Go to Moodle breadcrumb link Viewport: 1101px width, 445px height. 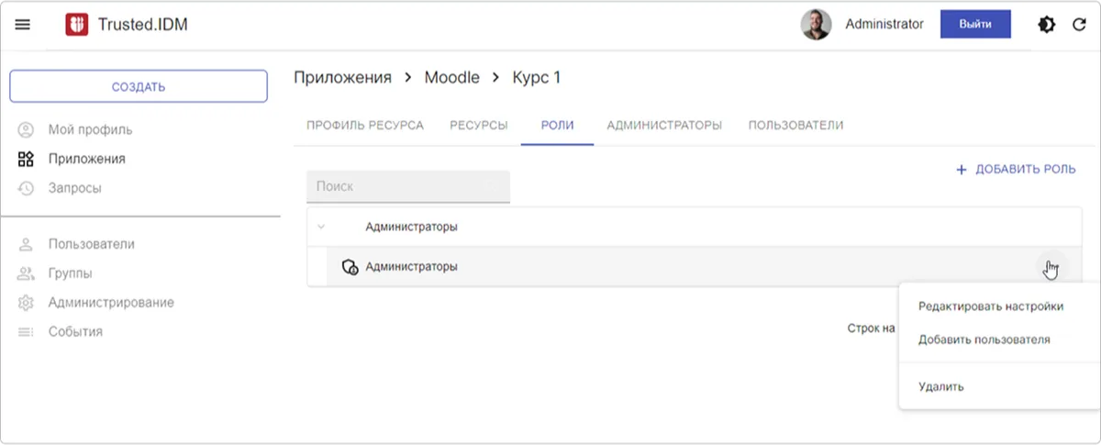pyautogui.click(x=451, y=78)
